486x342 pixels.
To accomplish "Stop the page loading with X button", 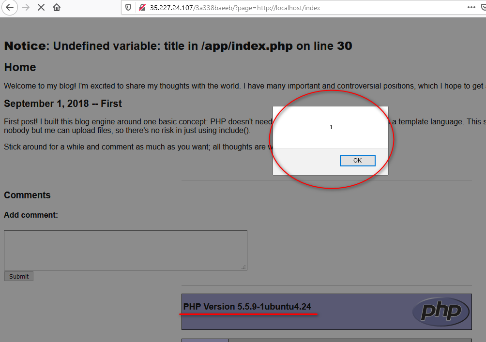I will 41,8.
